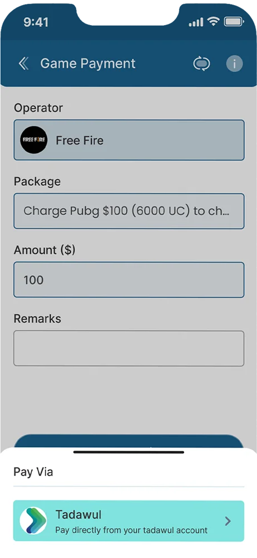This screenshot has width=257, height=558.
Task: Open the Operator selector showing Free Fire
Action: click(129, 140)
